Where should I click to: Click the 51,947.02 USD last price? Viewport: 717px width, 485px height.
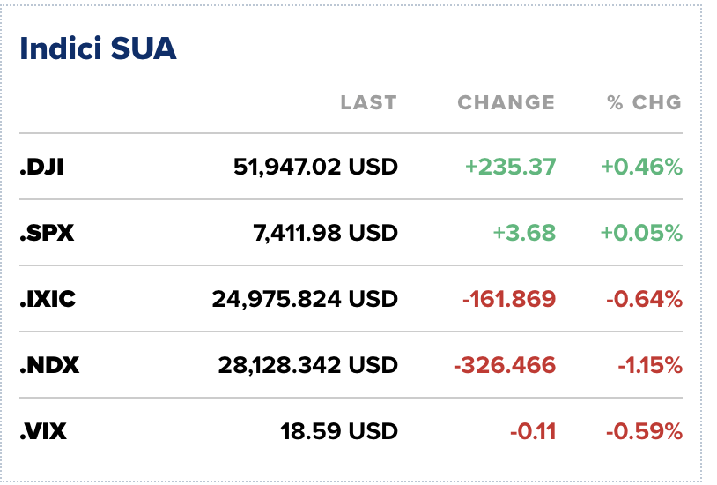pos(315,167)
